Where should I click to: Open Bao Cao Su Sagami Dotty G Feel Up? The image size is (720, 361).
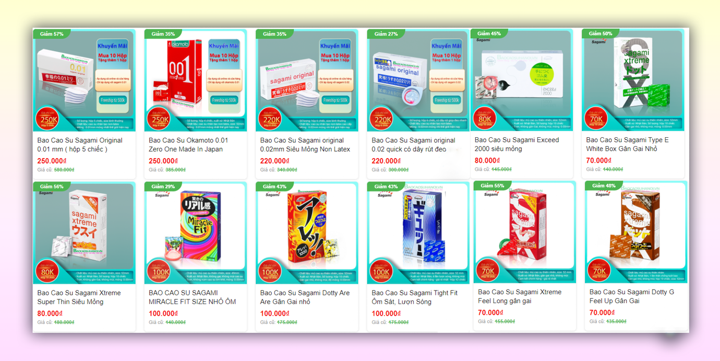click(632, 296)
